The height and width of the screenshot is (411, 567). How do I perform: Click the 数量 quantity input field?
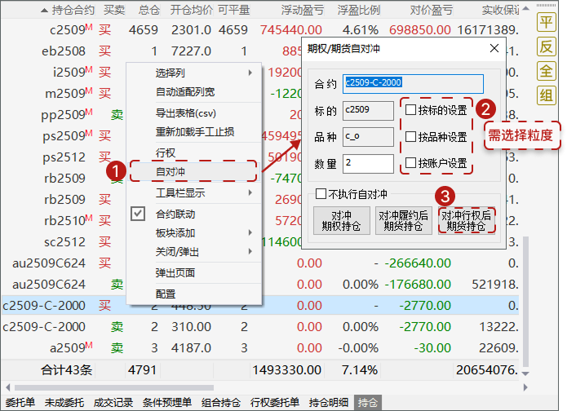(369, 164)
